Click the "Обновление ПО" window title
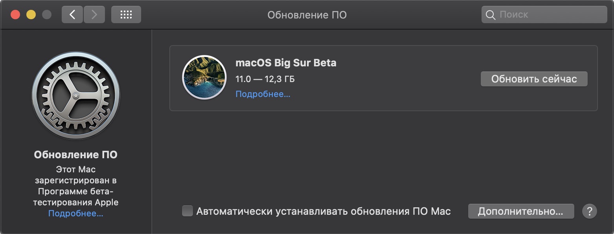The width and height of the screenshot is (614, 234). point(307,15)
